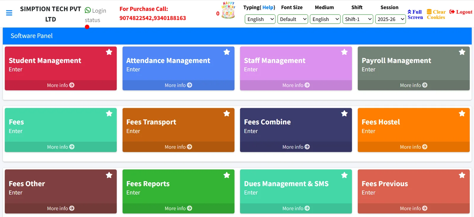The image size is (474, 217).
Task: Open More info for Dues Management & SMS
Action: click(x=296, y=208)
